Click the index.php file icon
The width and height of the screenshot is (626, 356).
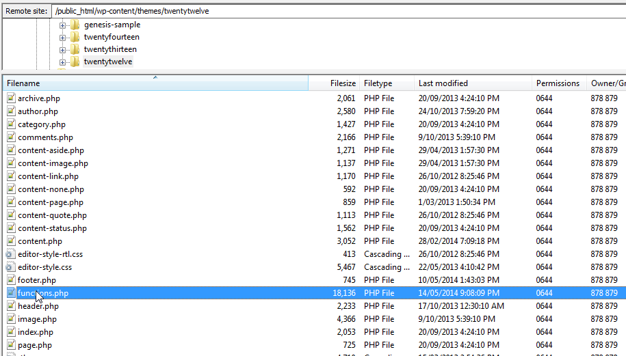(x=11, y=332)
